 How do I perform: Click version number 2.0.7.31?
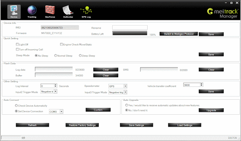233,138
